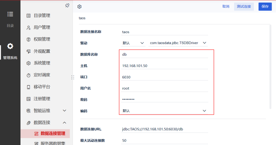
Task: Open the 编码 encoding dropdown
Action: click(164, 111)
